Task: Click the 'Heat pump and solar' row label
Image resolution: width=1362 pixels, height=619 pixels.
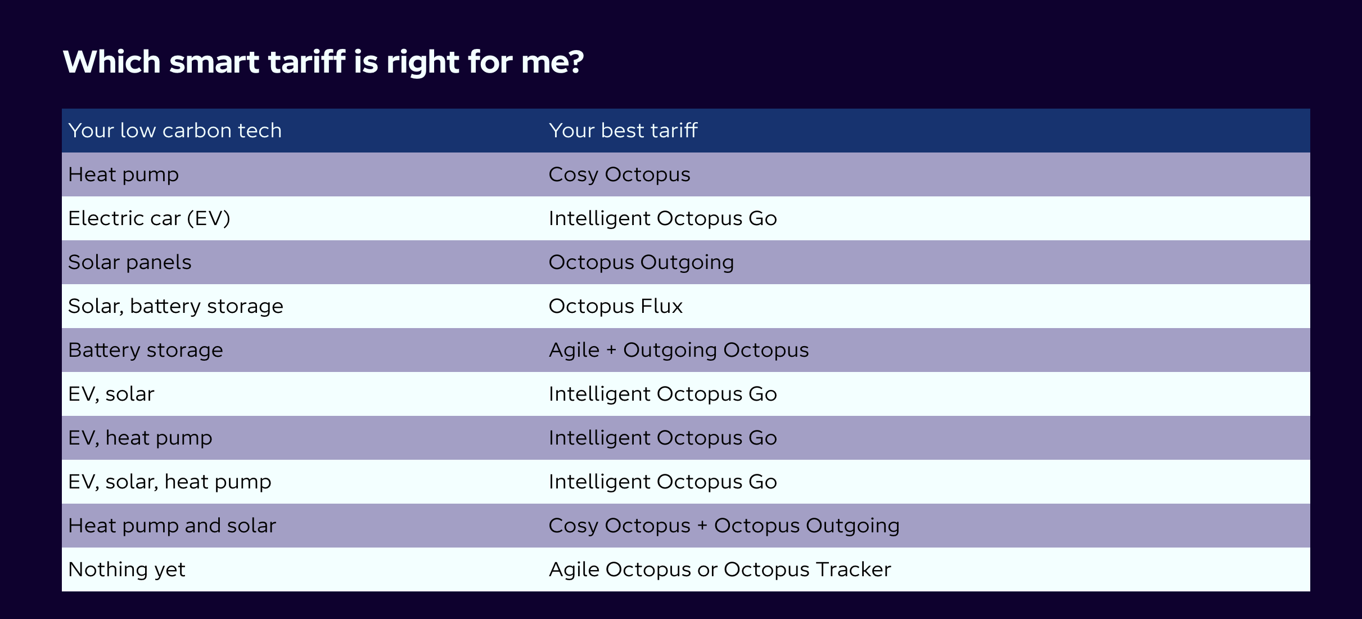Action: [x=172, y=526]
